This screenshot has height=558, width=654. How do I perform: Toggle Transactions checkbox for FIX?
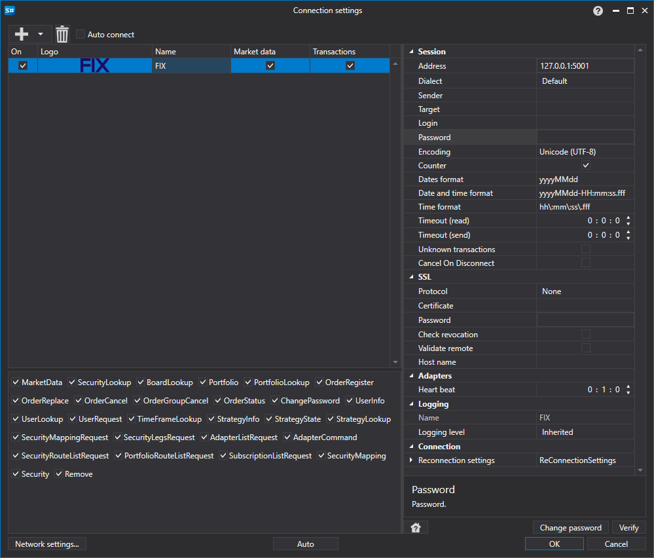[350, 65]
